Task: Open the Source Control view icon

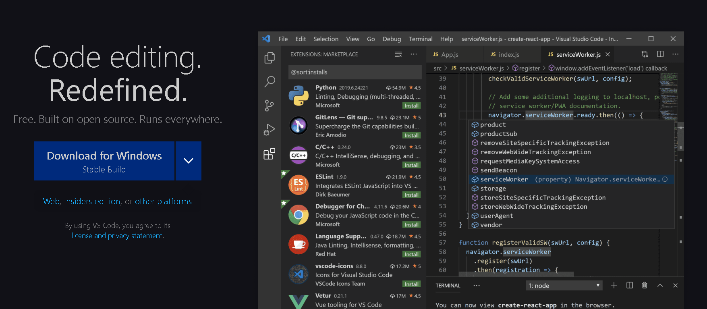Action: click(x=269, y=106)
